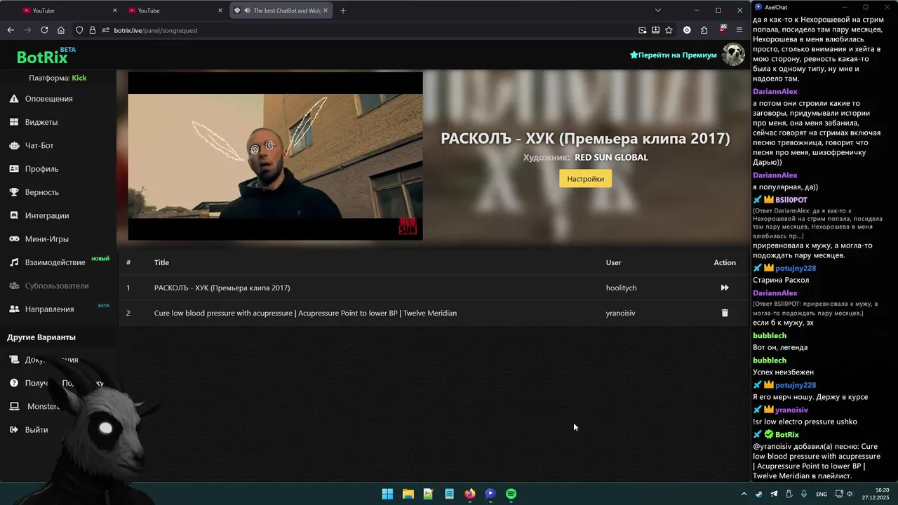
Task: Click user hoolitych in the song list
Action: coord(621,288)
